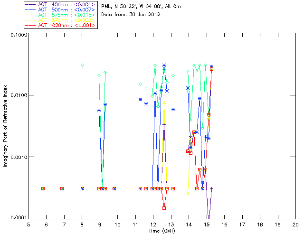Image resolution: width=304 pixels, height=243 pixels.
Task: Click the blue asterisk marker near 13.1 GMT
Action: (x=173, y=110)
